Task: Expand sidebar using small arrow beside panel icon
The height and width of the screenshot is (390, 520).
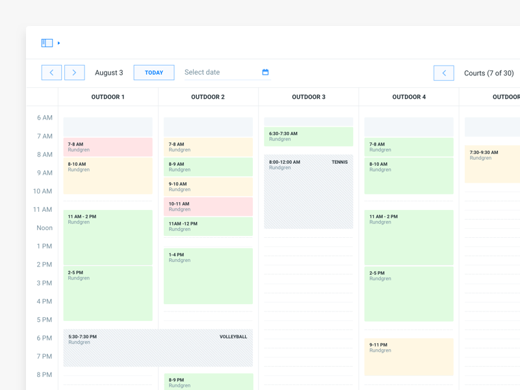Action: point(59,44)
